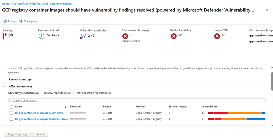The height and width of the screenshot is (140, 273).
Task: Click the Provider column header
Action: [140, 107]
